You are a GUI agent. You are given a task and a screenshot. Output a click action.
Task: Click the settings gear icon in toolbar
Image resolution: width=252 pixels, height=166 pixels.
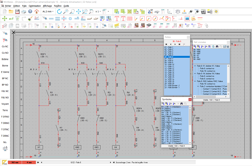178,12
